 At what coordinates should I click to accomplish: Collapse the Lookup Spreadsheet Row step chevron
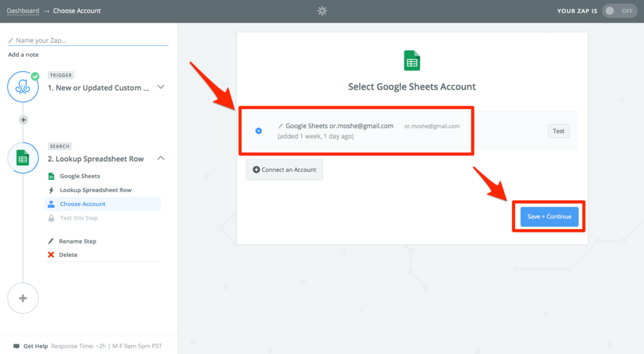pos(161,158)
